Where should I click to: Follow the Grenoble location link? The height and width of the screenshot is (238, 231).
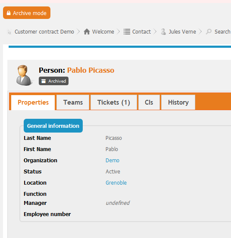click(116, 183)
